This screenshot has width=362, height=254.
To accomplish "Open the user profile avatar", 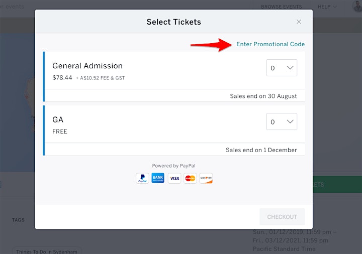I will tap(357, 6).
